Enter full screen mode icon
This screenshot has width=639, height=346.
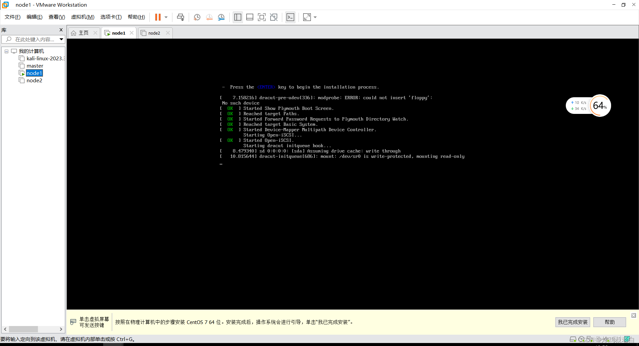tap(262, 17)
